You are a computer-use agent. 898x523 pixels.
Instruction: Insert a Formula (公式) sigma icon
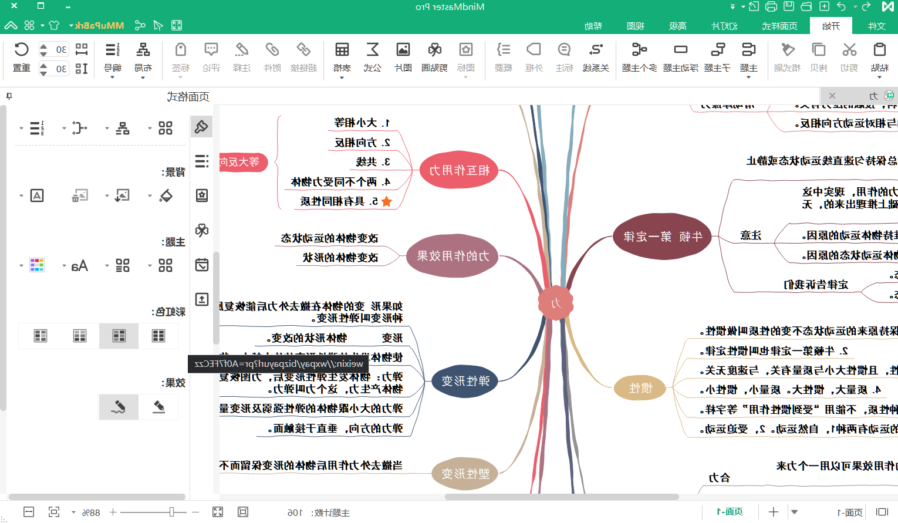tap(373, 50)
